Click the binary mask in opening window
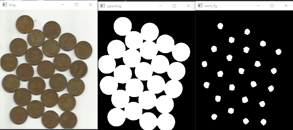This screenshot has height=130, width=293. 146,70
